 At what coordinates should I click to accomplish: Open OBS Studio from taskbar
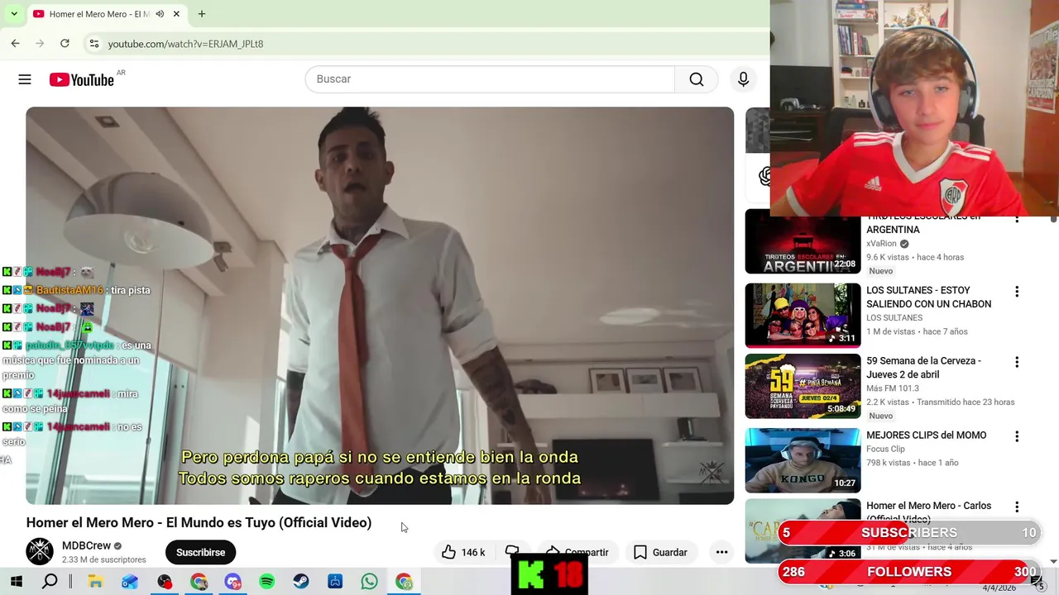click(x=165, y=582)
